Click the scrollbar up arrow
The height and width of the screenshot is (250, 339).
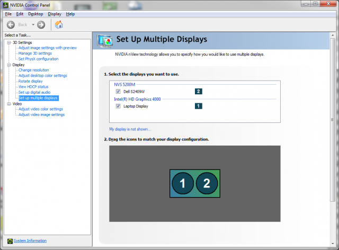(x=333, y=35)
